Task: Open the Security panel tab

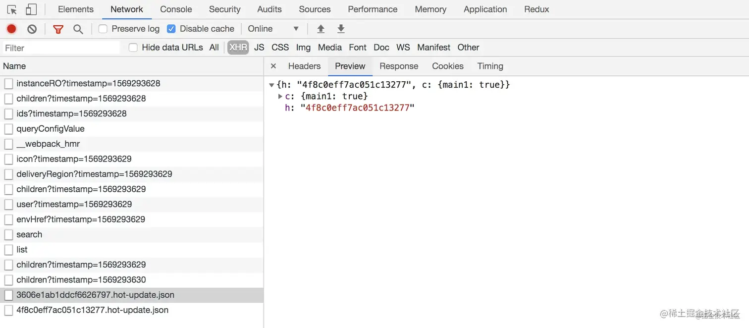Action: tap(224, 9)
